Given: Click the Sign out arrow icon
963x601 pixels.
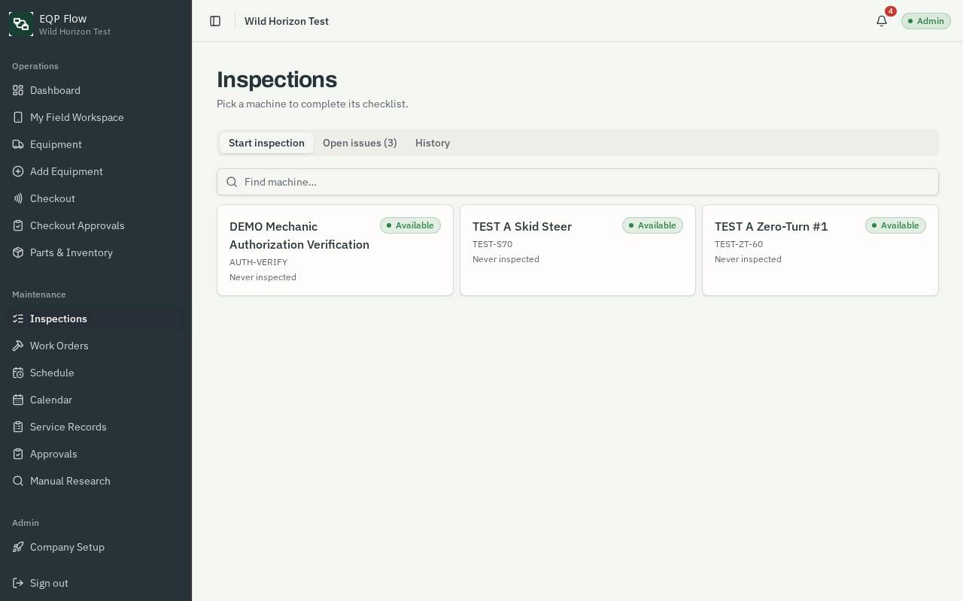Looking at the screenshot, I should click(x=18, y=583).
